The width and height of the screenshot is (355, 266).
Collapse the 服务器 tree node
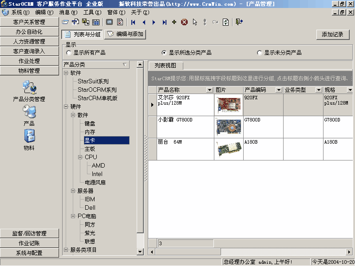click(73, 191)
